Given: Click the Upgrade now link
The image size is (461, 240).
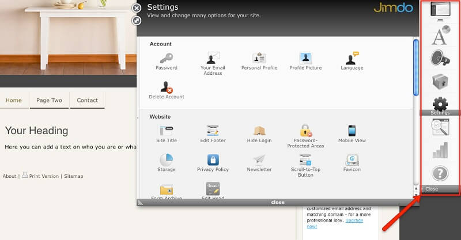Looking at the screenshot, I should (x=335, y=223).
